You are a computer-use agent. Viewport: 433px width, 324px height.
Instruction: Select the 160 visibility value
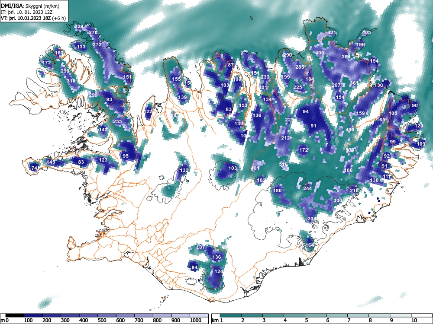(x=59, y=53)
